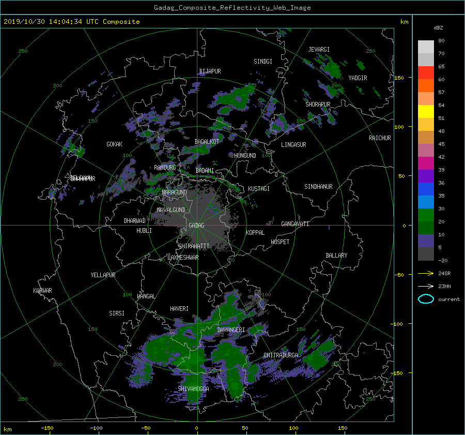This screenshot has height=435, width=465.
Task: Click the cyan current ellipse legend icon
Action: pyautogui.click(x=426, y=299)
